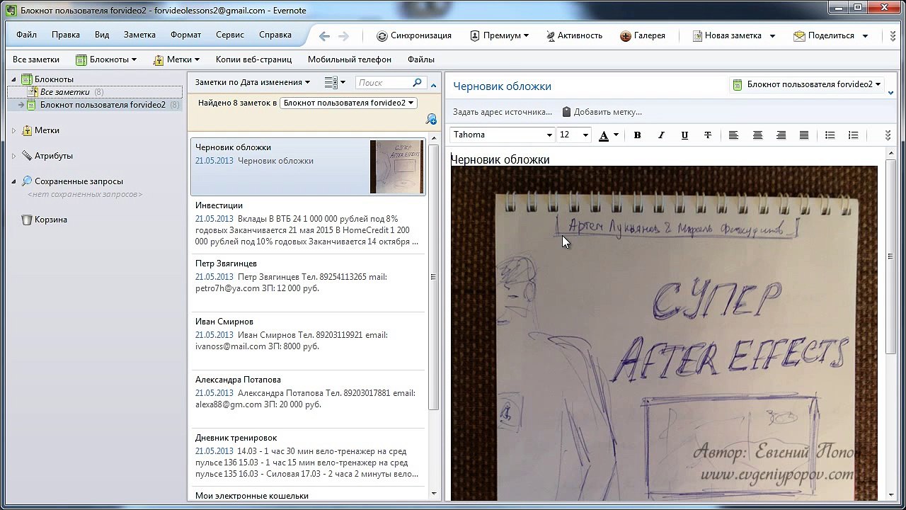Align text to the right
The height and width of the screenshot is (510, 906).
click(x=781, y=135)
